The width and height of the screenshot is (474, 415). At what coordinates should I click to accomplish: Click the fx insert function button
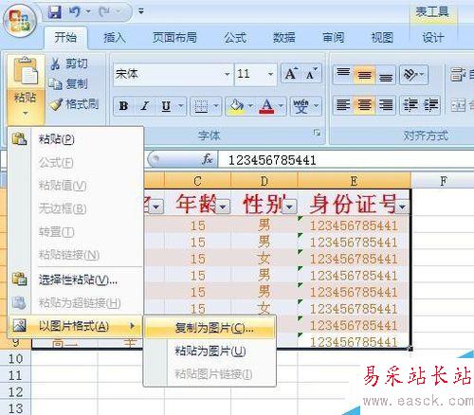(208, 159)
